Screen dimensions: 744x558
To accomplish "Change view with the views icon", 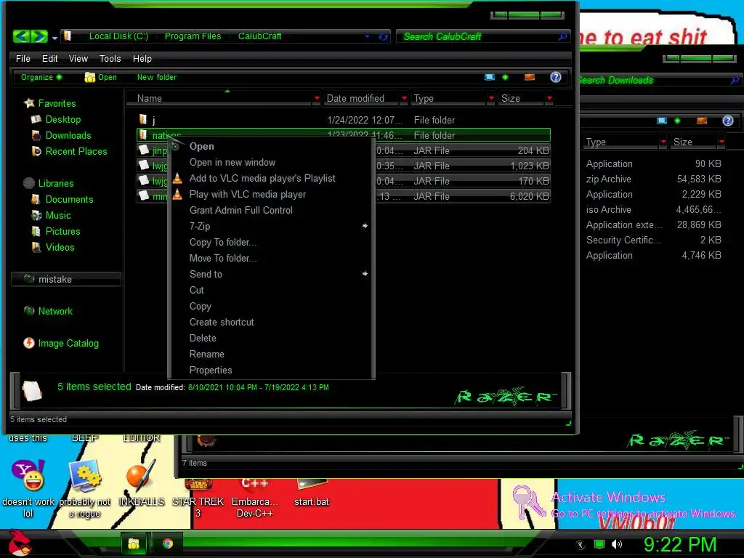I will click(490, 77).
